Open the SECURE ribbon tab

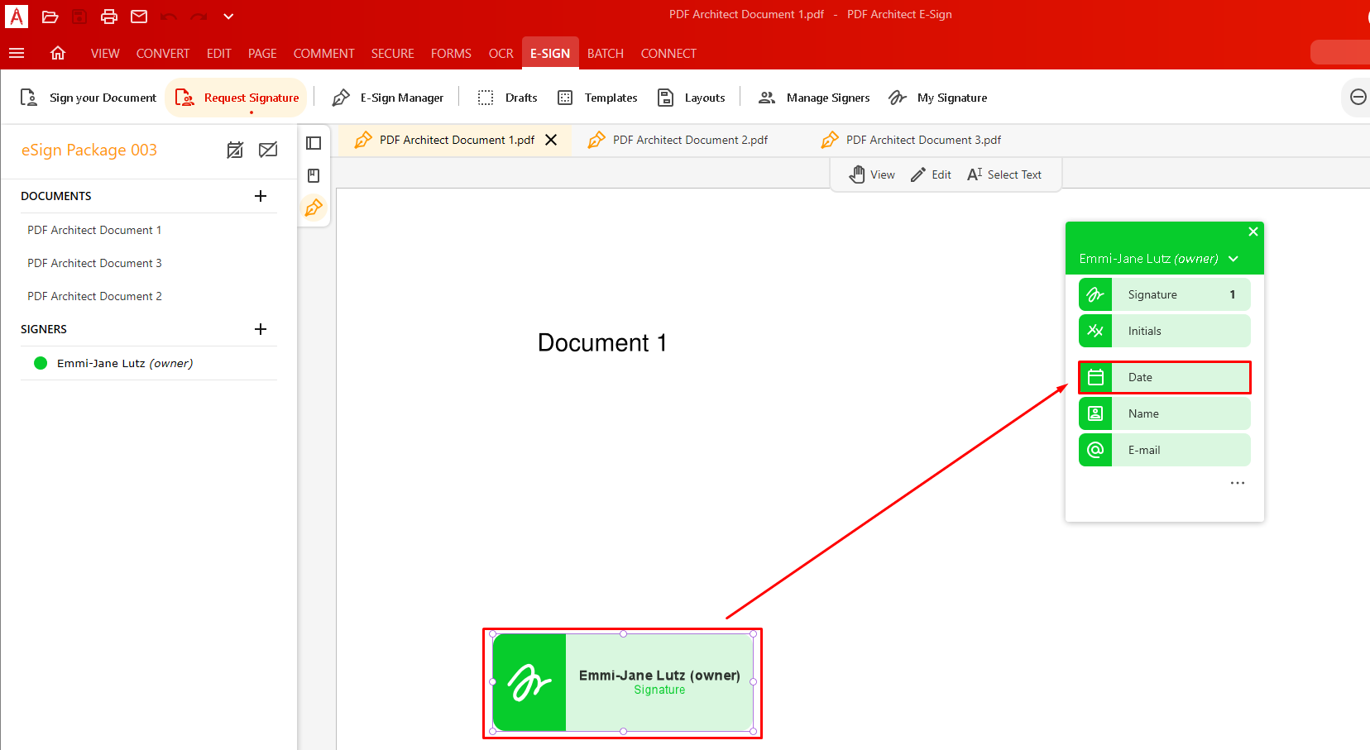coord(392,53)
